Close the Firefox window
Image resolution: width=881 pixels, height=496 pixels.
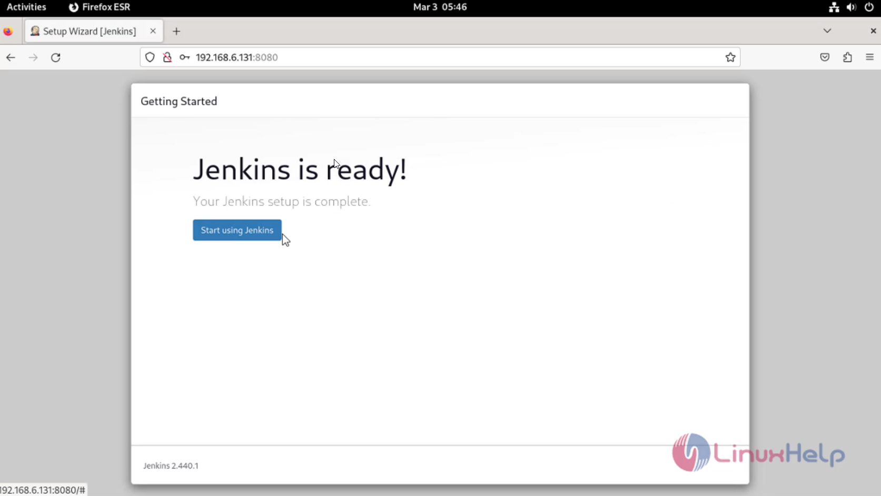[x=873, y=31]
